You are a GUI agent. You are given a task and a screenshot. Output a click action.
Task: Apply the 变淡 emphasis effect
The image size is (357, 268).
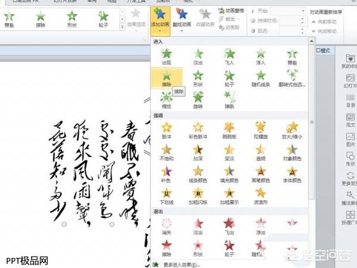tap(229, 152)
